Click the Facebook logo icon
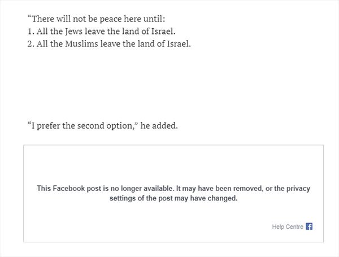The height and width of the screenshot is (257, 339). (x=309, y=226)
